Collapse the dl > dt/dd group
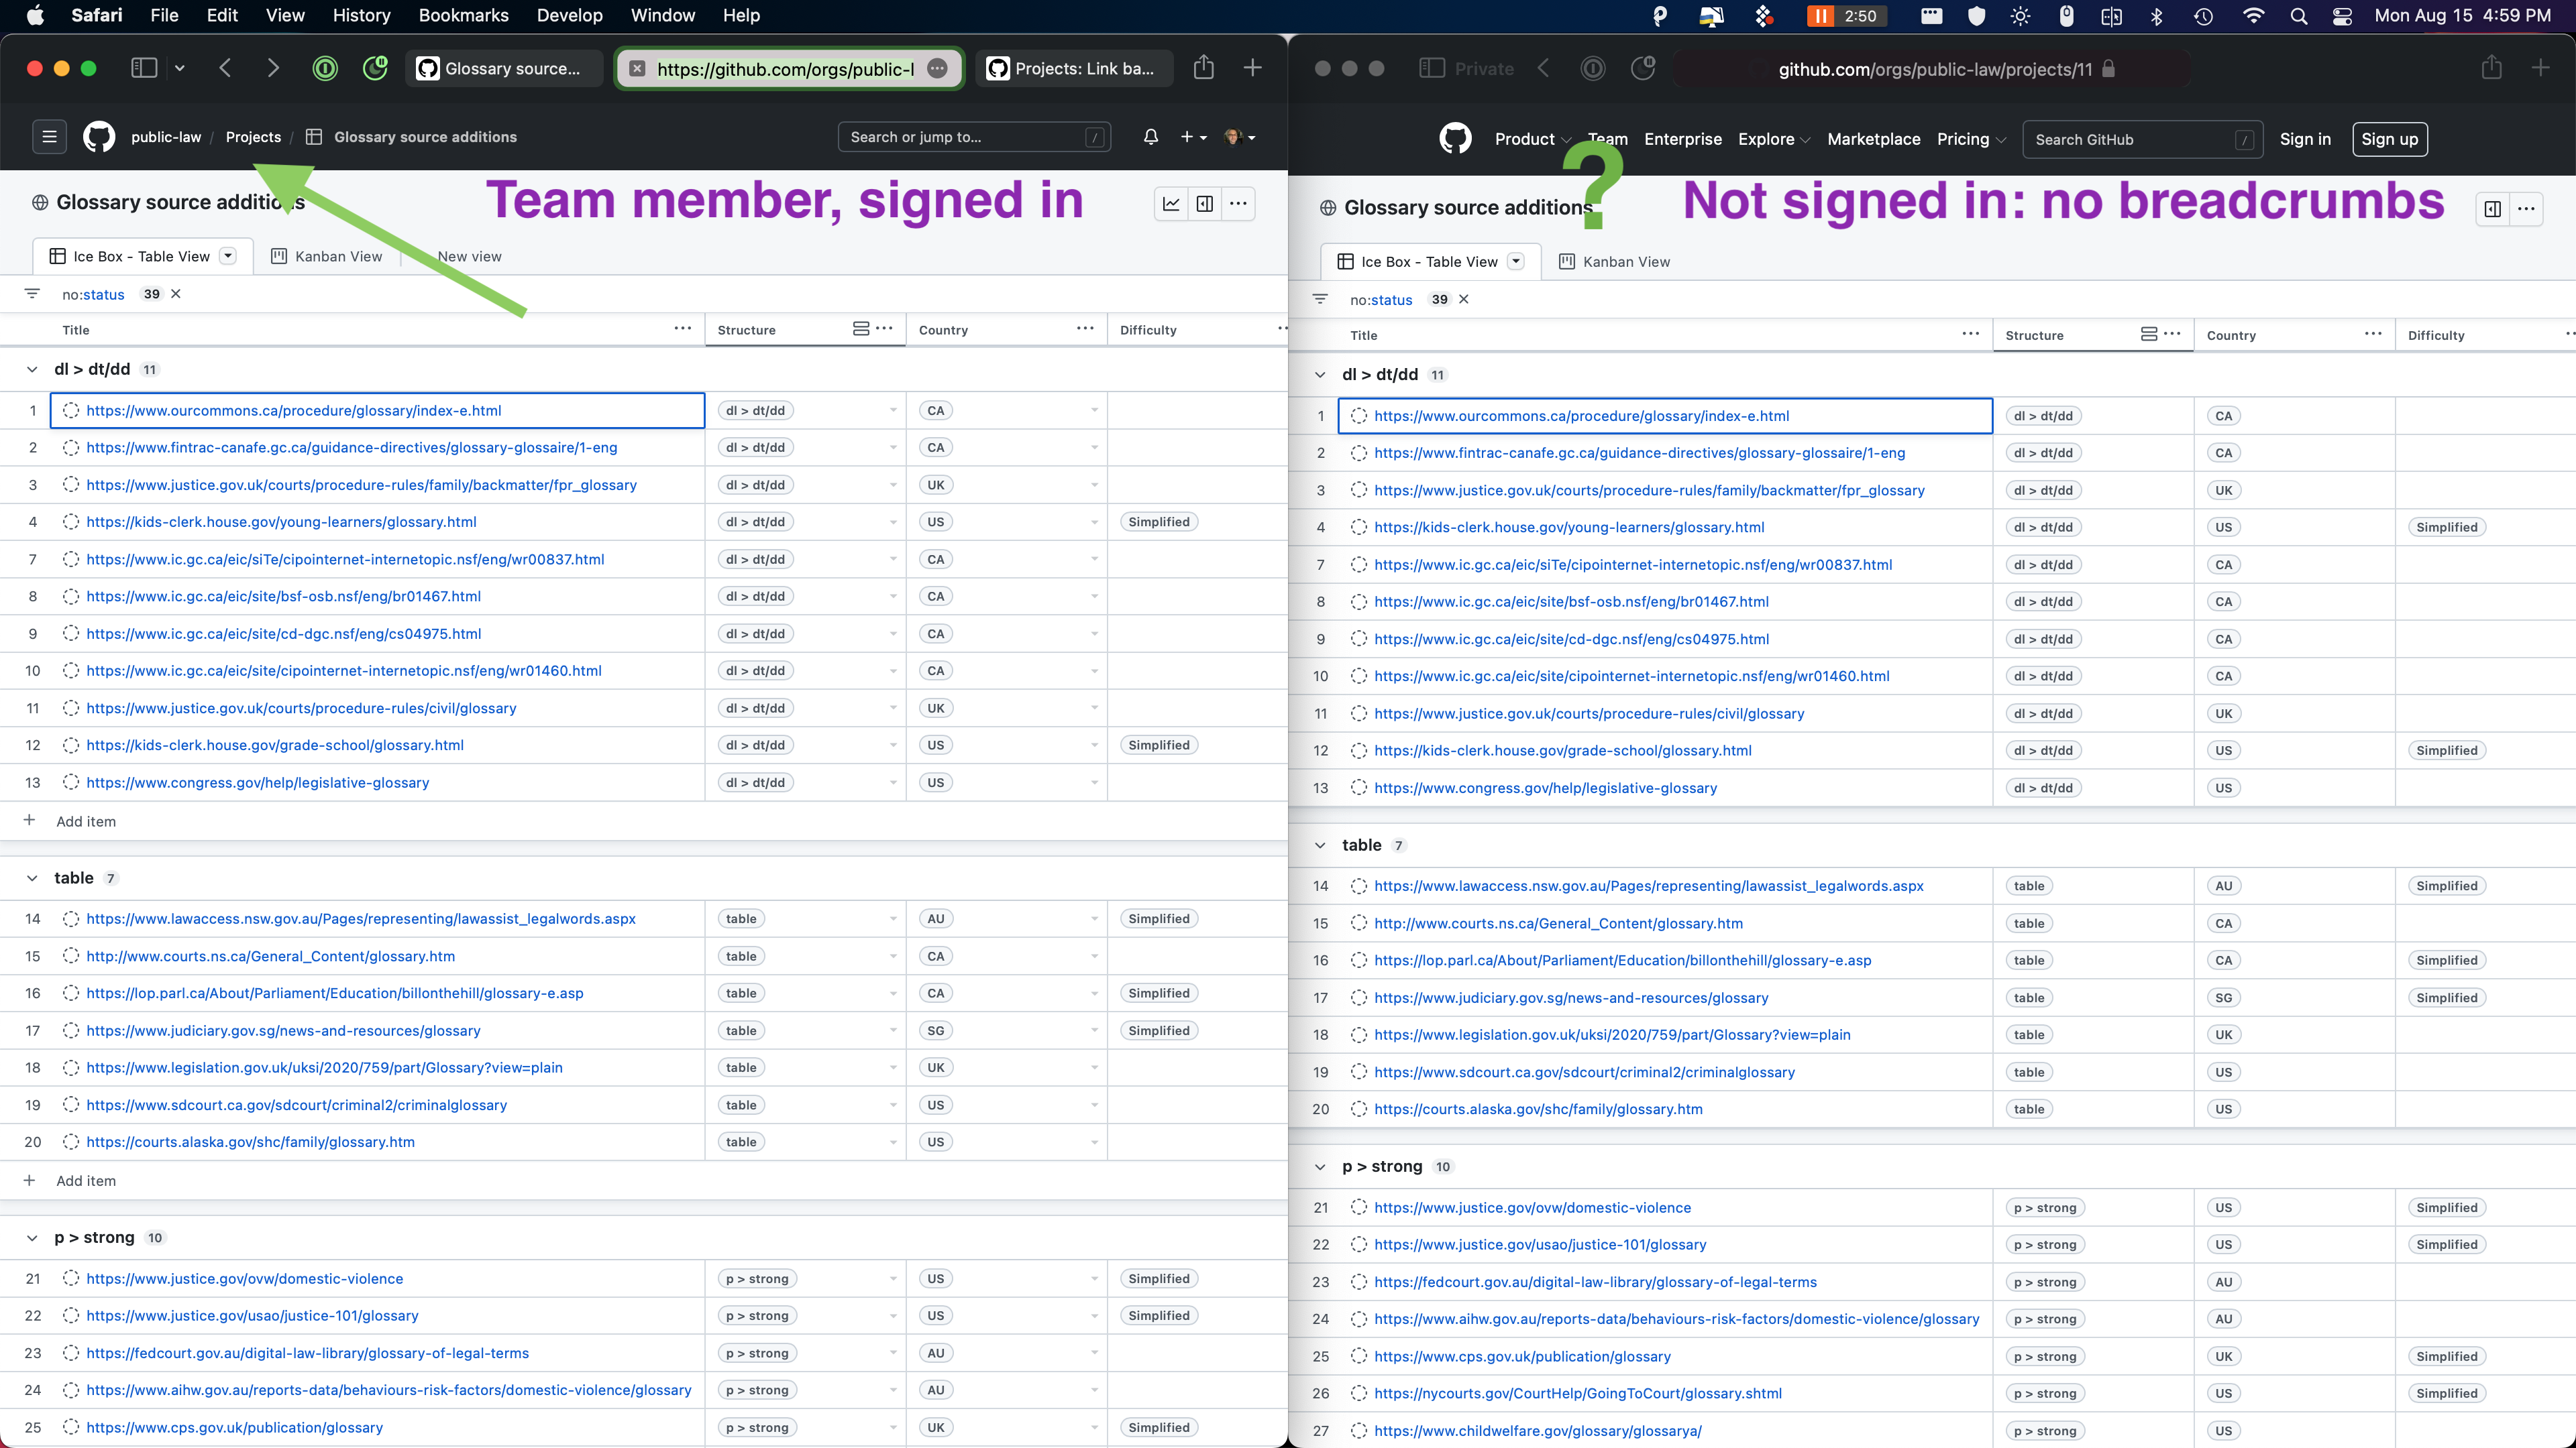The image size is (2576, 1448). coord(32,370)
